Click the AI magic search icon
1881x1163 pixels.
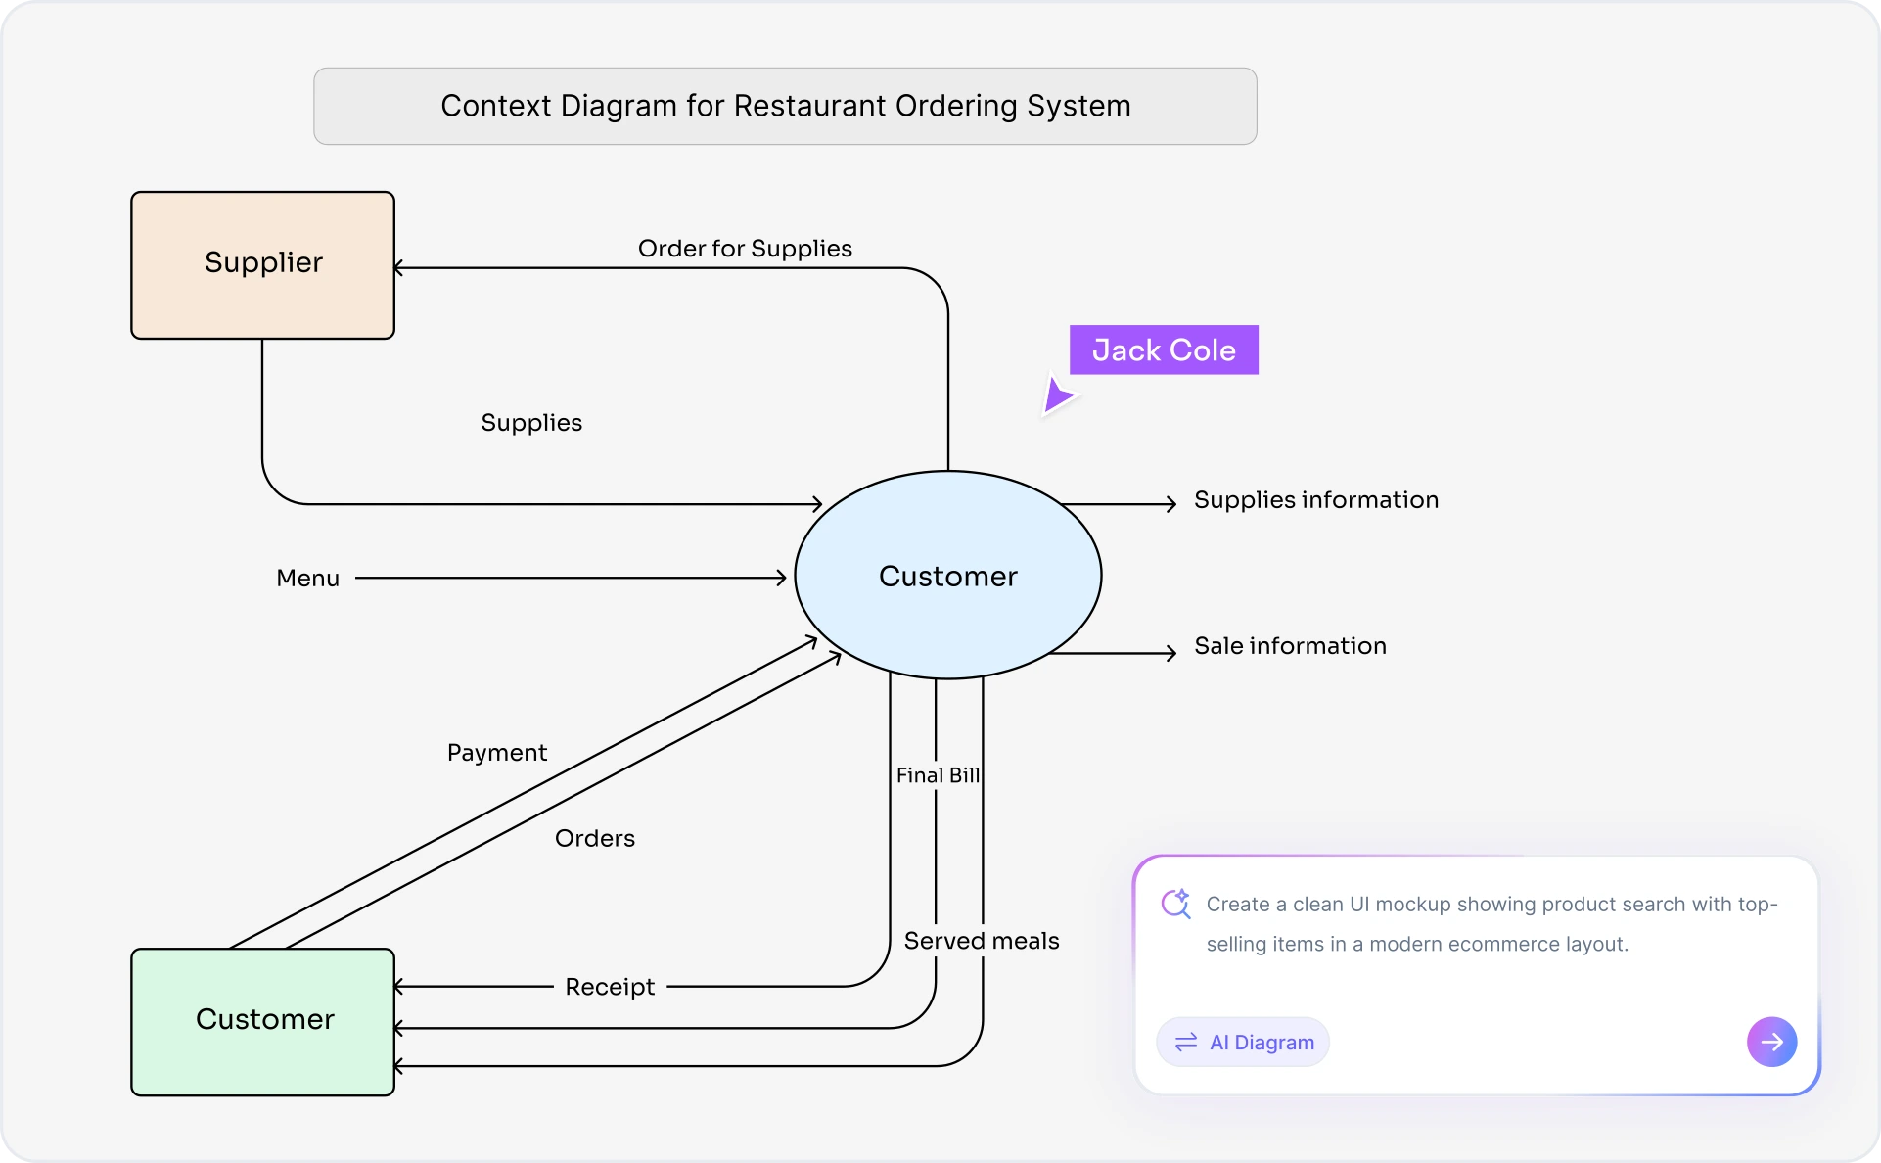[x=1176, y=905]
